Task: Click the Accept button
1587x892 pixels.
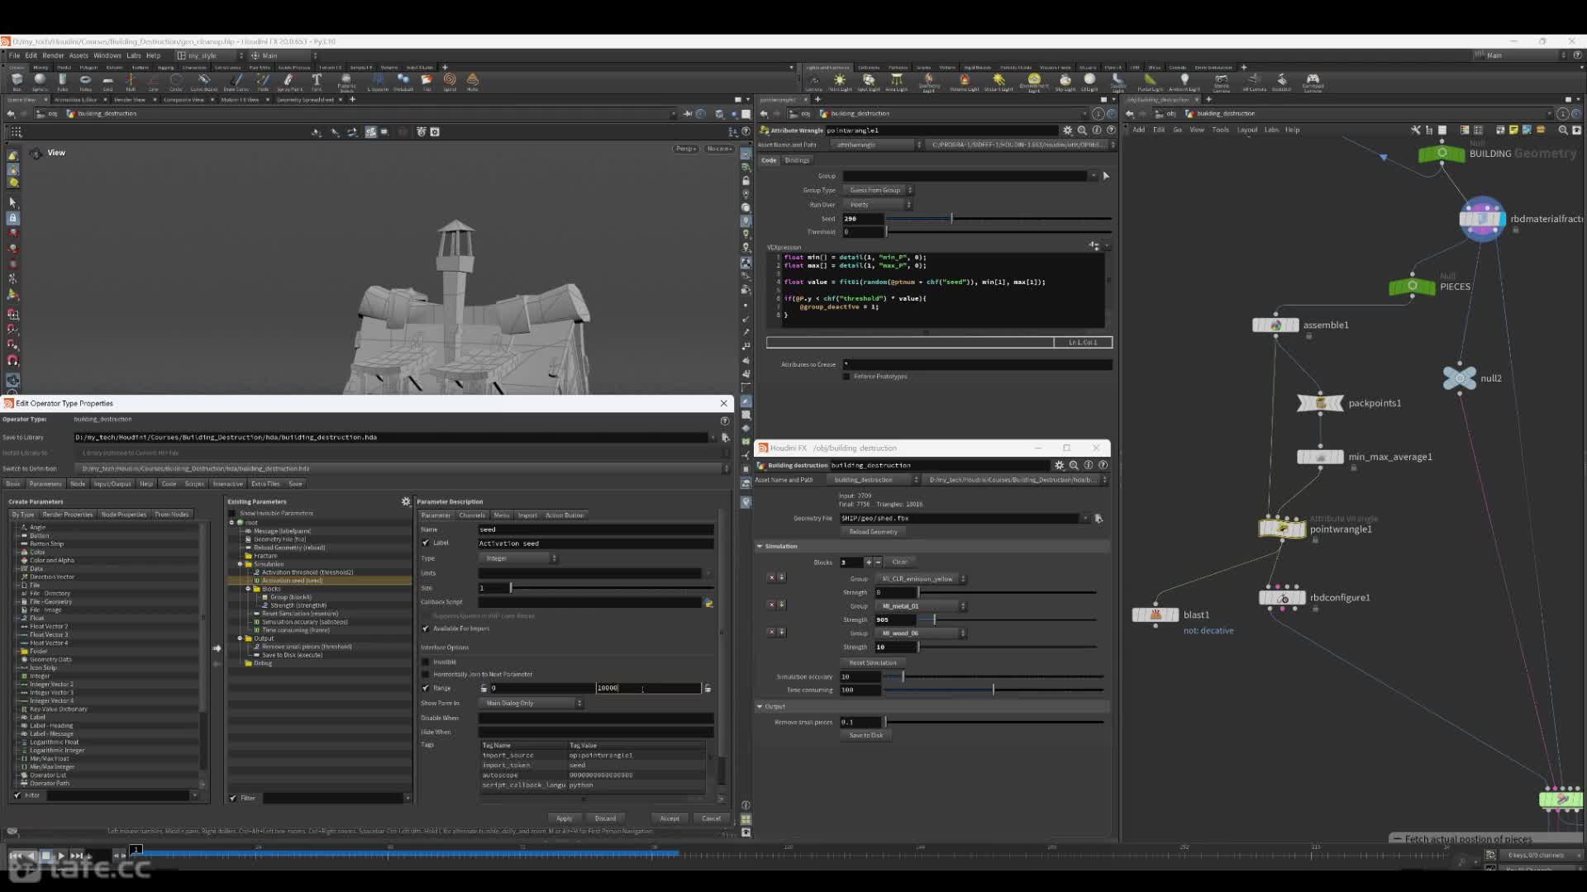Action: 670,818
